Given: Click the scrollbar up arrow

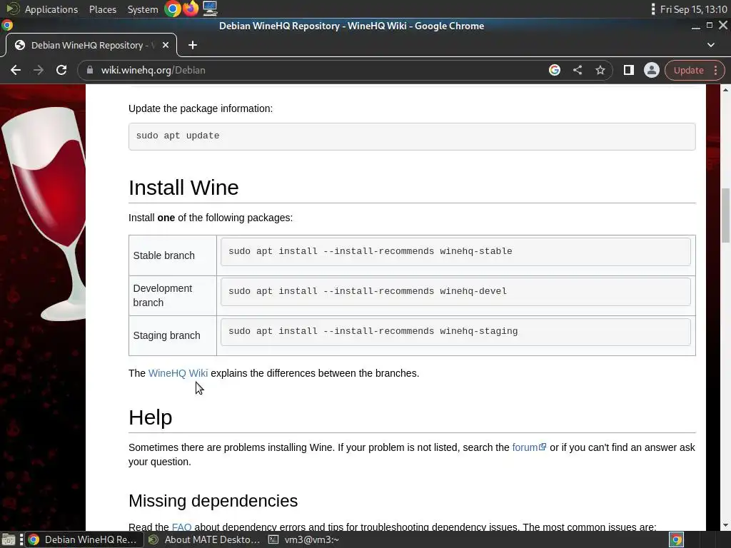Looking at the screenshot, I should [725, 90].
